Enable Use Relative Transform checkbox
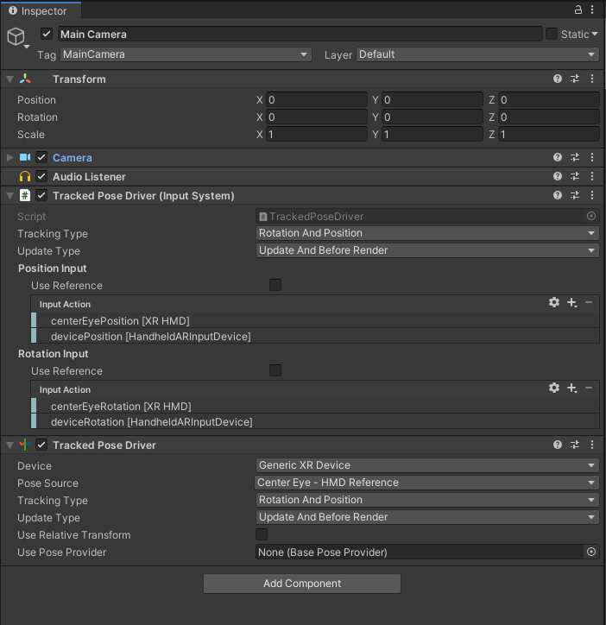 (x=262, y=534)
